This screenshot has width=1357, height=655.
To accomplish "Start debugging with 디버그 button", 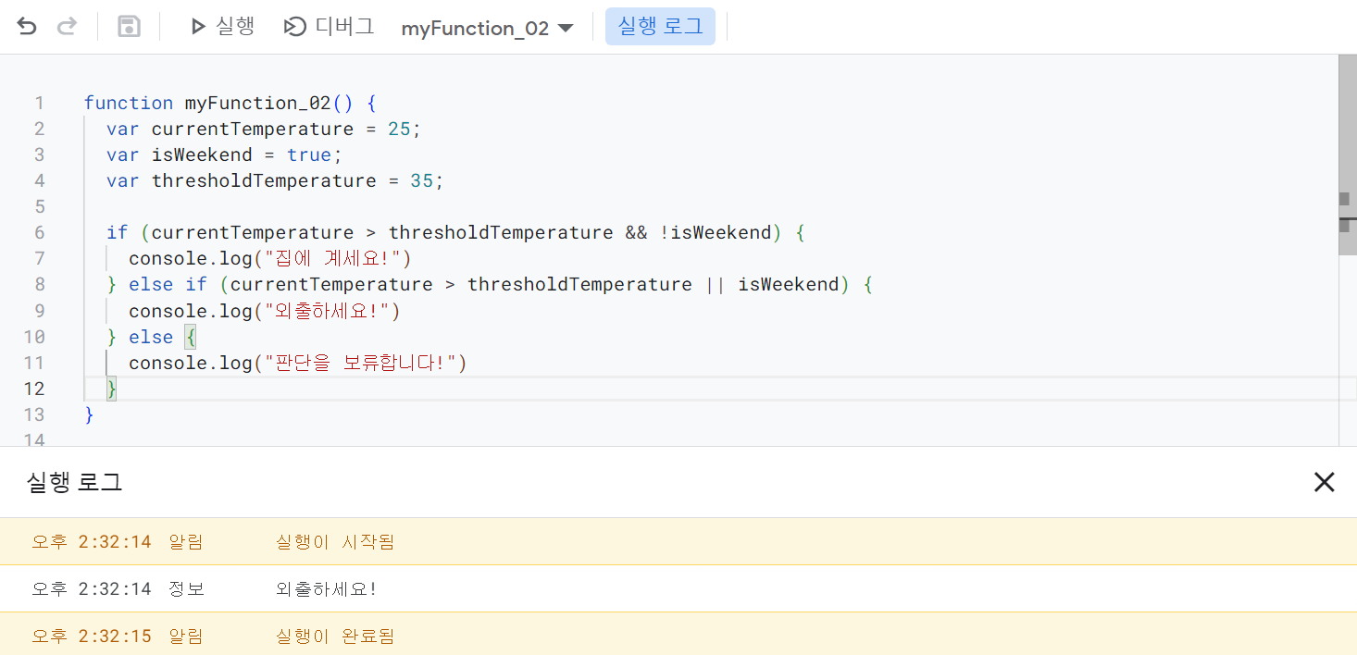I will pyautogui.click(x=329, y=27).
